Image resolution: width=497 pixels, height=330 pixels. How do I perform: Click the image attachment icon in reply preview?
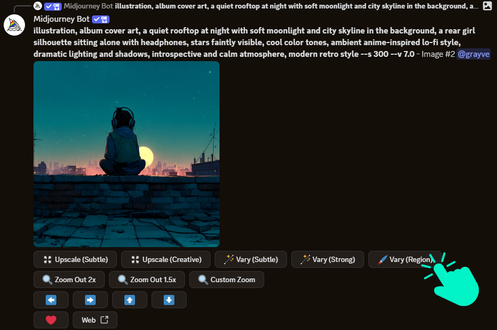[487, 6]
